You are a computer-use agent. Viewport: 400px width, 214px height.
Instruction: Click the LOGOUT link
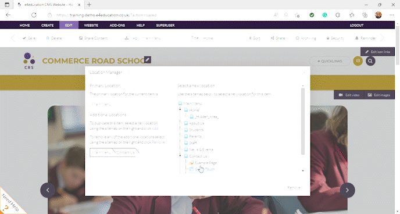point(356,25)
